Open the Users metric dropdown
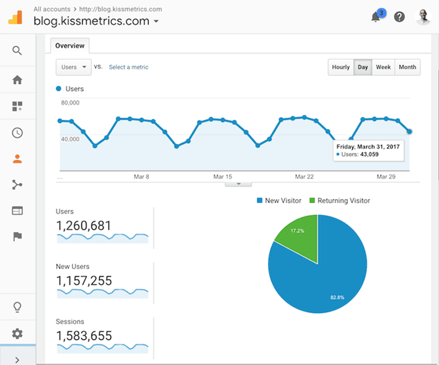The width and height of the screenshot is (439, 365). pyautogui.click(x=74, y=67)
